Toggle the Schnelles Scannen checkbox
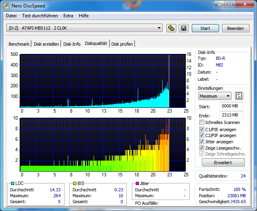The image size is (257, 211). click(202, 122)
